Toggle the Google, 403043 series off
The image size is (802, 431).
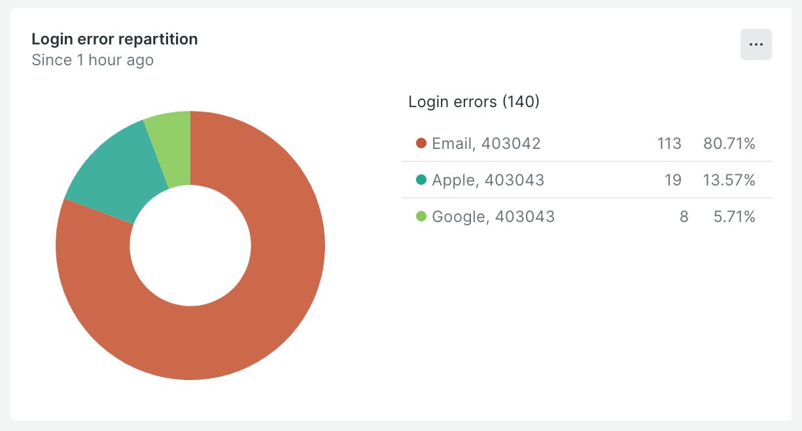[494, 216]
